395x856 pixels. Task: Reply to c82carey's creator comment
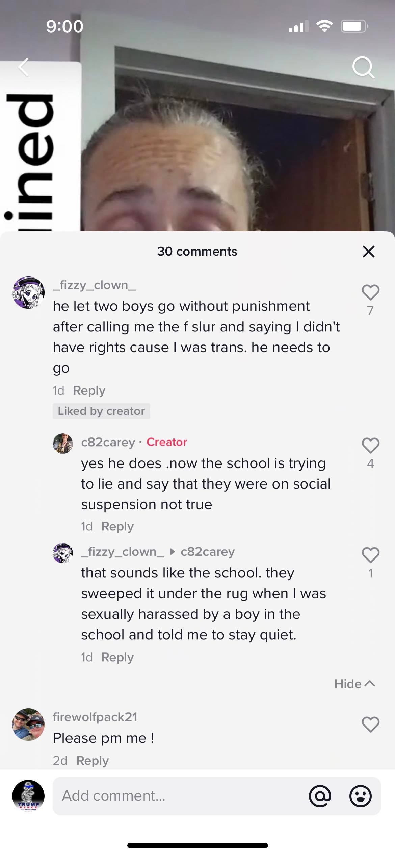[117, 526]
